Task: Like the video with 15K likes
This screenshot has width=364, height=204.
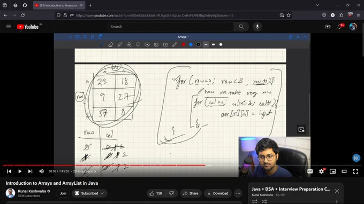Action: coord(156,193)
